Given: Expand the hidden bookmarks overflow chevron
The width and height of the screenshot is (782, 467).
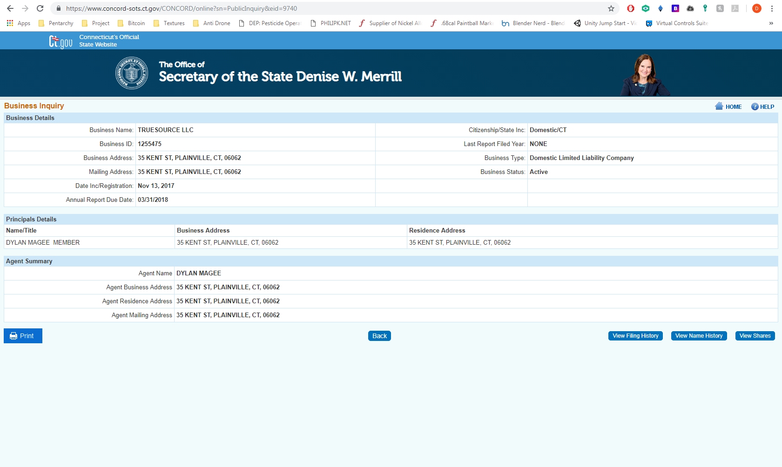Looking at the screenshot, I should pyautogui.click(x=771, y=23).
